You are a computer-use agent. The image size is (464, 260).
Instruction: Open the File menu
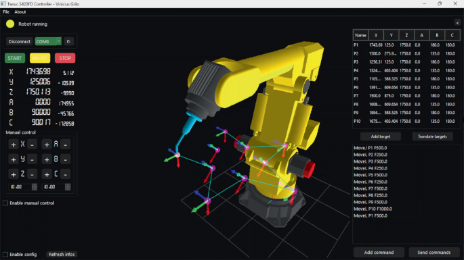(x=6, y=11)
